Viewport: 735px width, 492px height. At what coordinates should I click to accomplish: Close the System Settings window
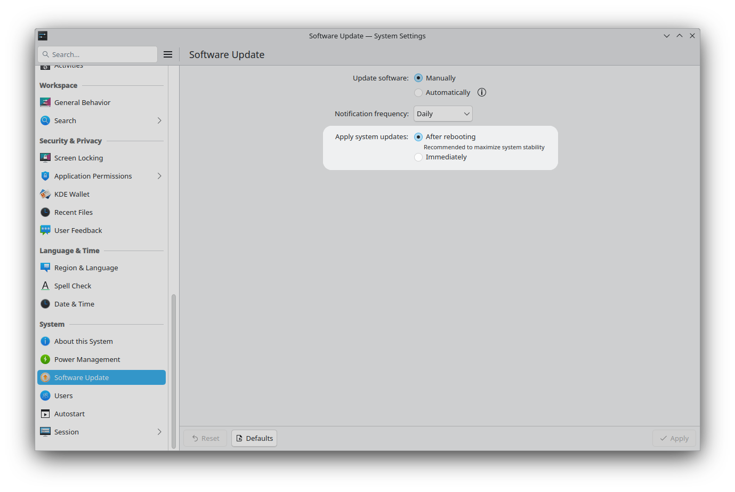[692, 36]
